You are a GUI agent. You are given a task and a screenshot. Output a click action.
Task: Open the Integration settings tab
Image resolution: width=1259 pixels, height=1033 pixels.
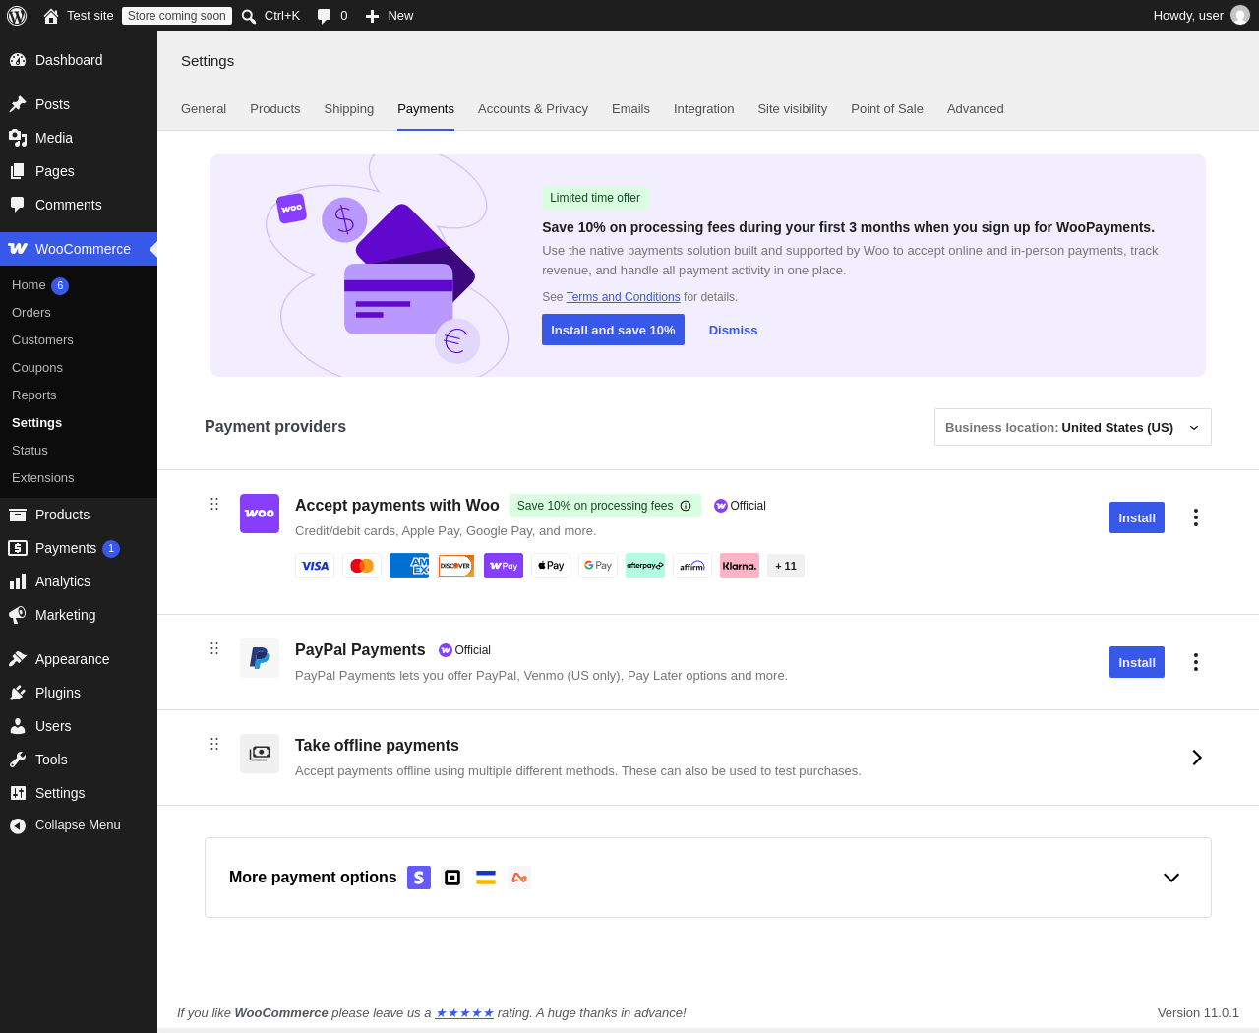tap(704, 109)
